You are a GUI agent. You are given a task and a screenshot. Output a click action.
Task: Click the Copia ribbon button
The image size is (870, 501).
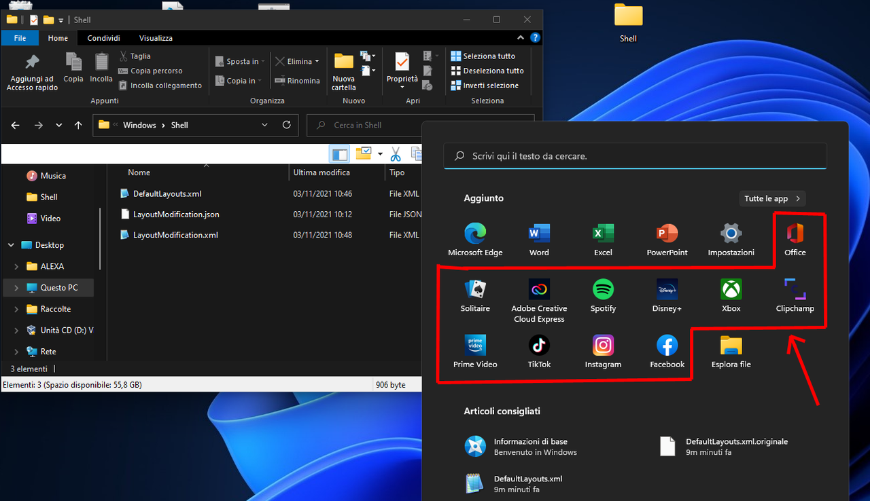pyautogui.click(x=73, y=68)
